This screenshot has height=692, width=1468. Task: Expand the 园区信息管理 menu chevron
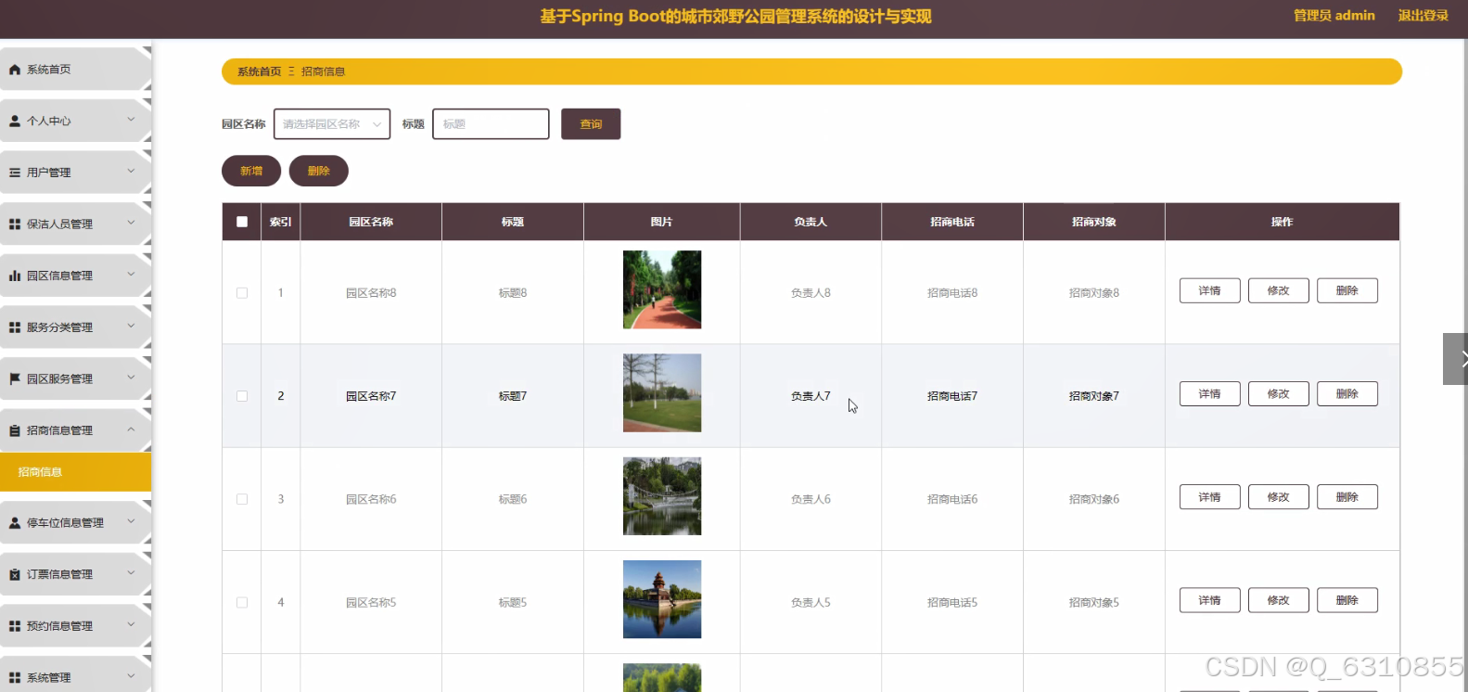pyautogui.click(x=131, y=274)
